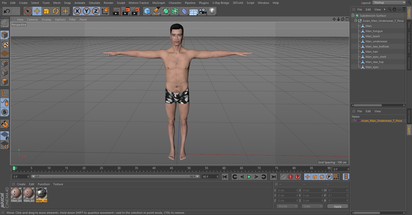Click the Deformer Bend icon

[x=184, y=11]
